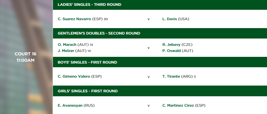Click the seed 3 next to Tirante
This screenshot has height=114, width=267.
tap(195, 77)
